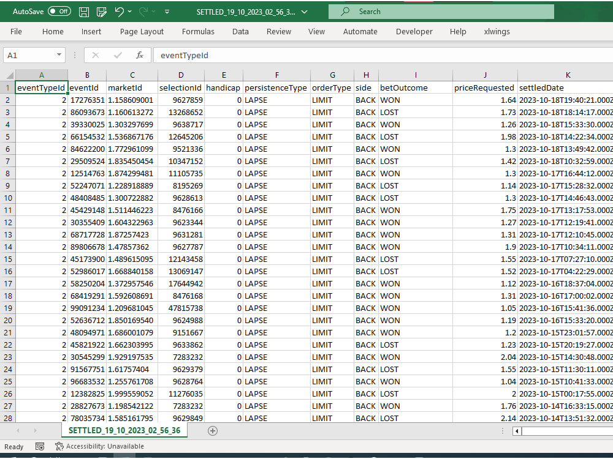
Task: Click the Cancel X icon in formula bar
Action: [96, 56]
